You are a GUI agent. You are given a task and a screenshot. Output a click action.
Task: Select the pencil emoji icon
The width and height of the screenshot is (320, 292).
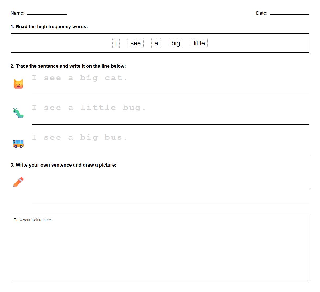(18, 181)
